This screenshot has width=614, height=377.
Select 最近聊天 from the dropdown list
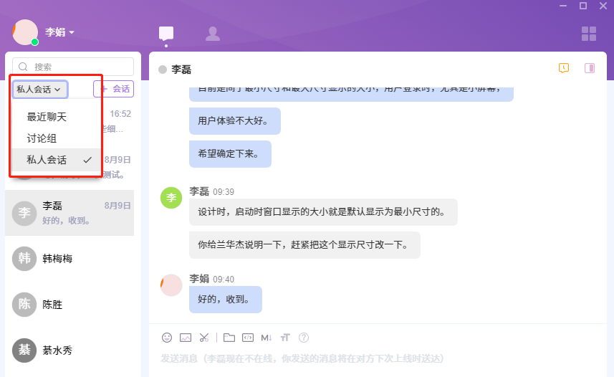47,117
